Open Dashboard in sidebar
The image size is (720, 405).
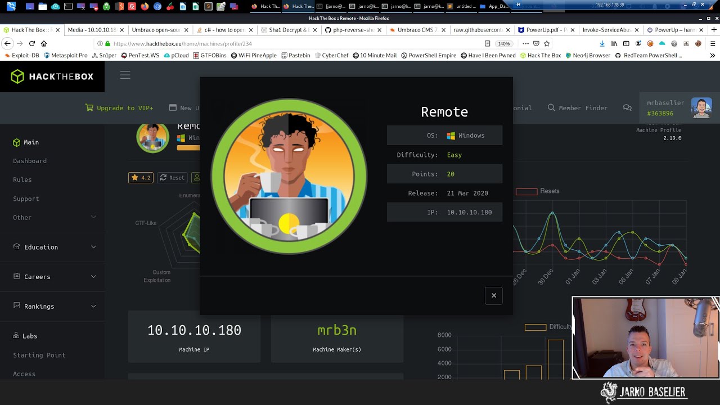coord(30,161)
